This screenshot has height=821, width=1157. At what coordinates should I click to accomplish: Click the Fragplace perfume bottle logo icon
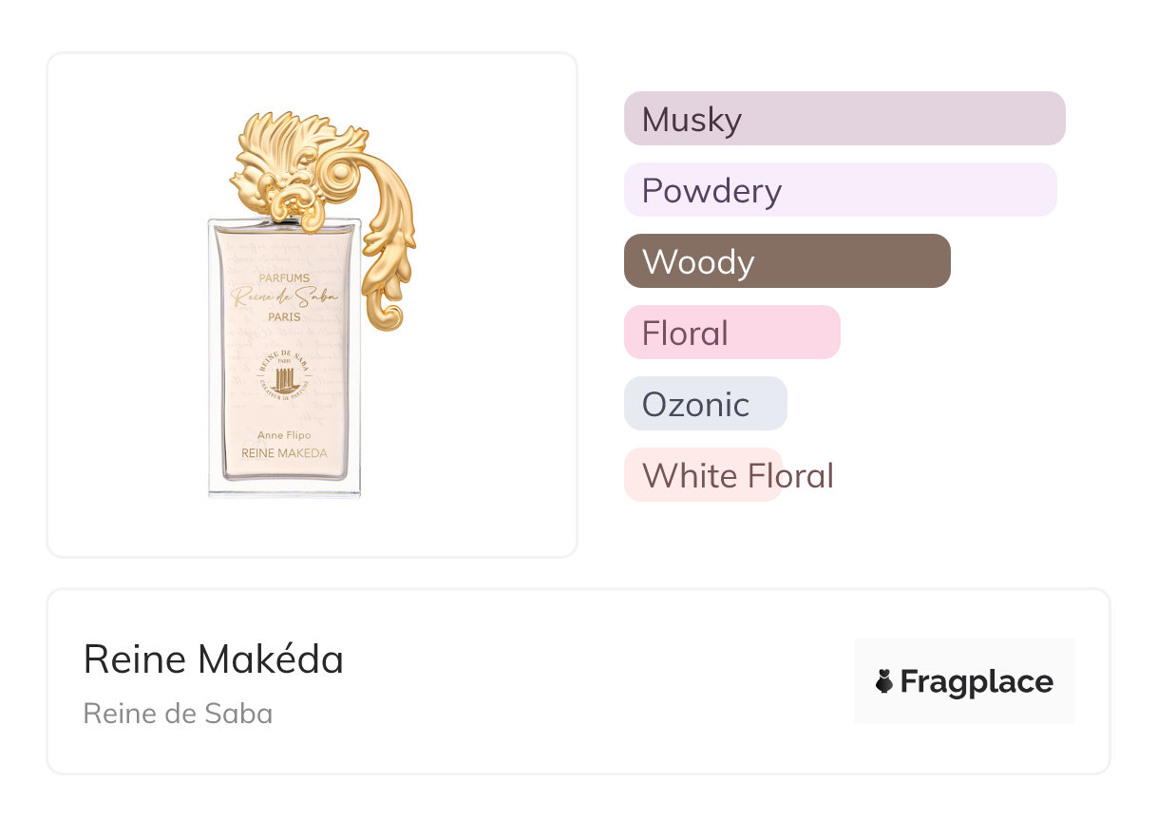pos(885,681)
